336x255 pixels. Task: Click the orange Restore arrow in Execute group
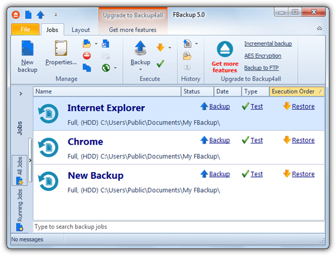[160, 47]
